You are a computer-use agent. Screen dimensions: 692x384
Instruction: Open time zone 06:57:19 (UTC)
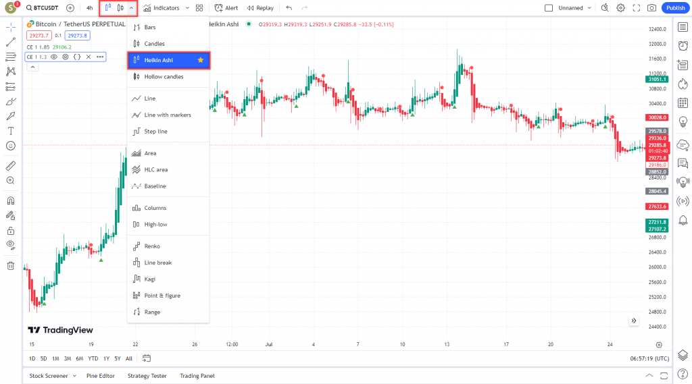649,358
